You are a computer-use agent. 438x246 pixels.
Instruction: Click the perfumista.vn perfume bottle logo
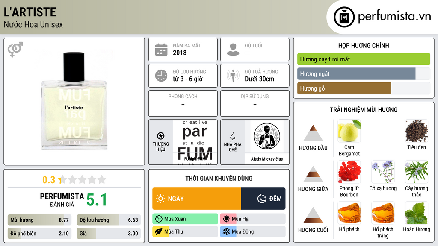[x=344, y=17]
